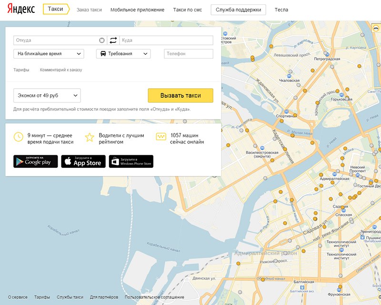Open the Windows Phone Store badge
This screenshot has width=381, height=305.
coord(131,161)
